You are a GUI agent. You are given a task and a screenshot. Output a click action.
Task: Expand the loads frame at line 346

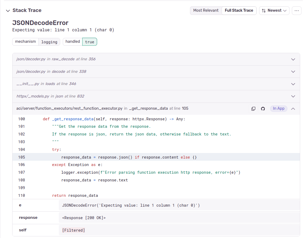click(x=293, y=84)
